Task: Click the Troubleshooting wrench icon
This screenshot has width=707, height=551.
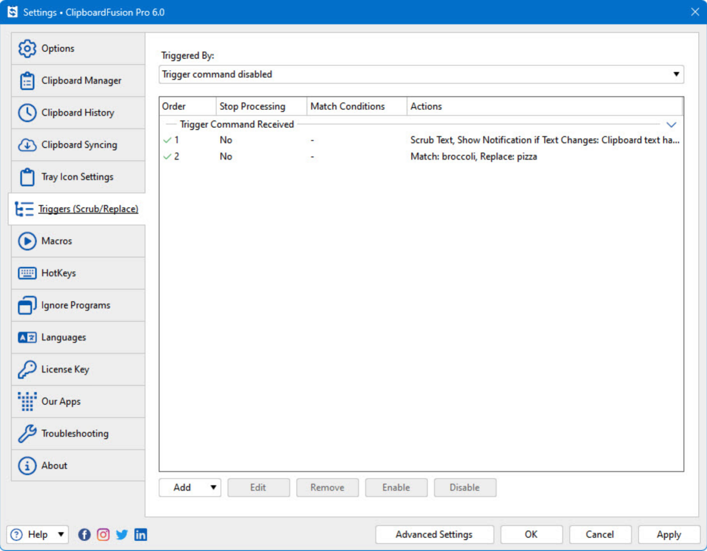Action: click(x=27, y=434)
